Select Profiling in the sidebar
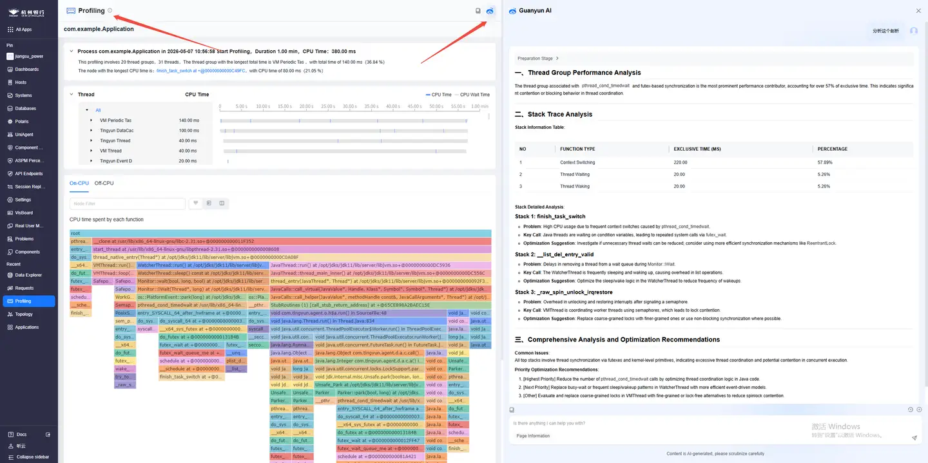This screenshot has width=928, height=463. point(30,301)
